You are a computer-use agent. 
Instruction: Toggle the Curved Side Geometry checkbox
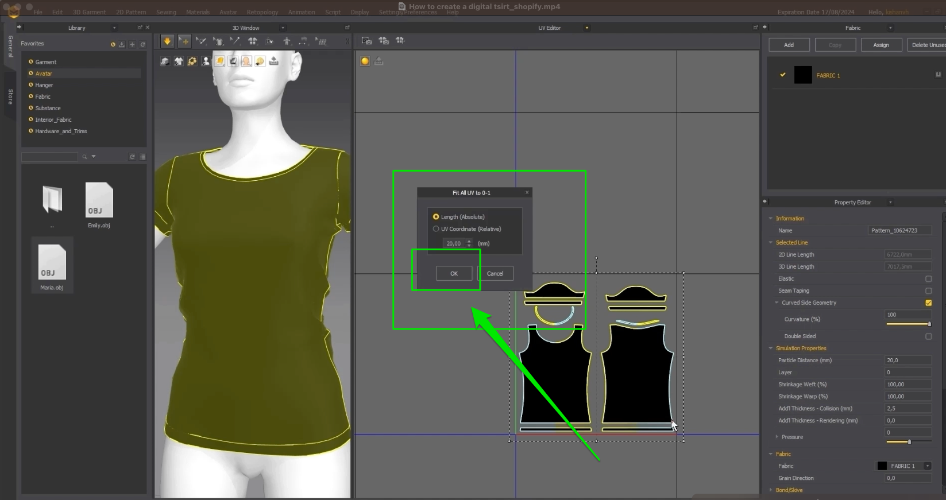coord(928,303)
